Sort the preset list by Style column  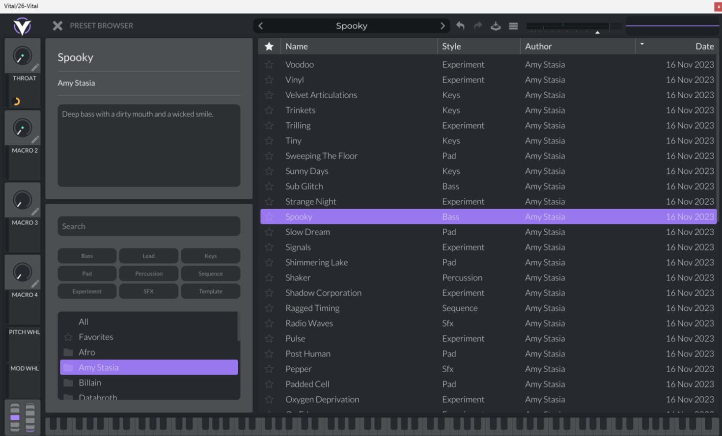click(479, 46)
